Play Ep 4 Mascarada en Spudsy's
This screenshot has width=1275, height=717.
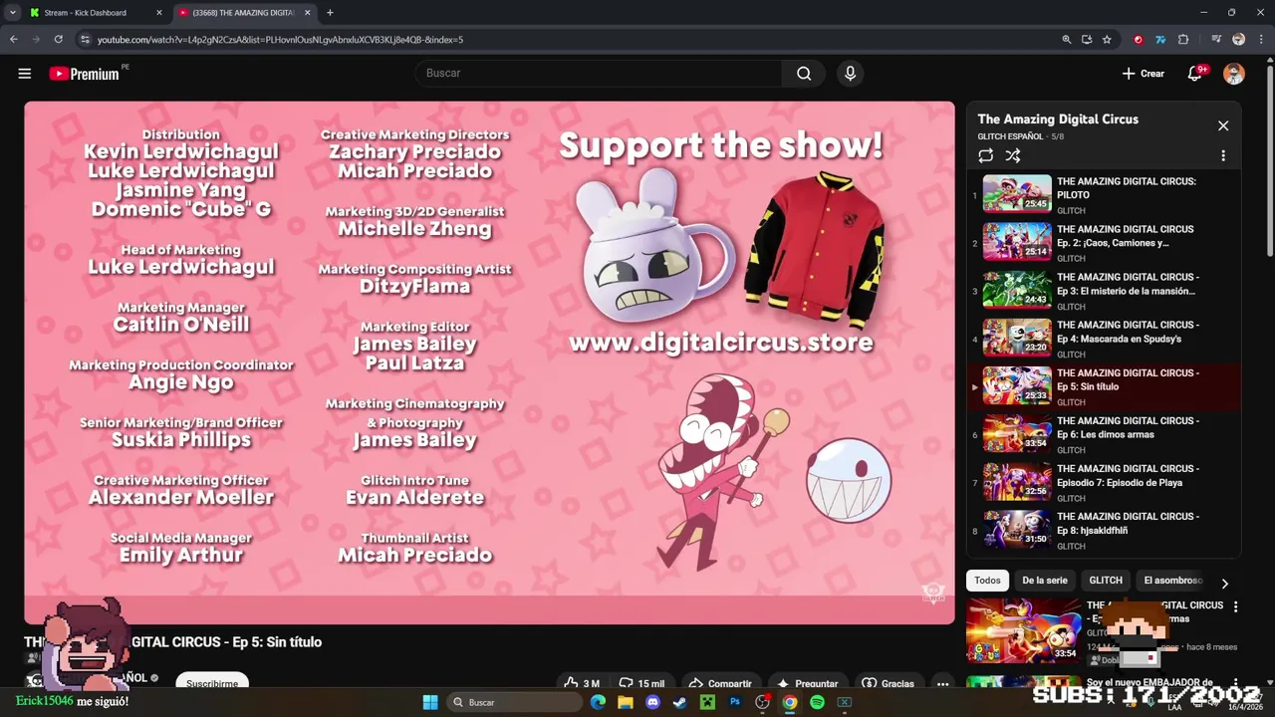point(1103,338)
